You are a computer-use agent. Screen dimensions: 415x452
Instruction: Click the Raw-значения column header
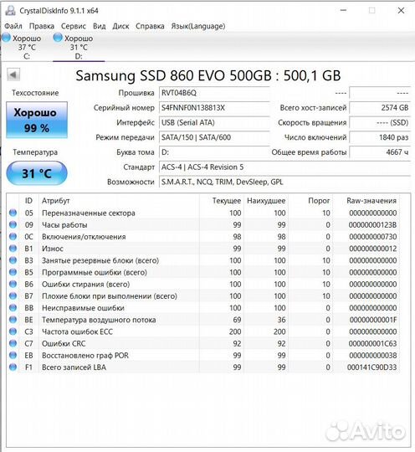(x=366, y=201)
